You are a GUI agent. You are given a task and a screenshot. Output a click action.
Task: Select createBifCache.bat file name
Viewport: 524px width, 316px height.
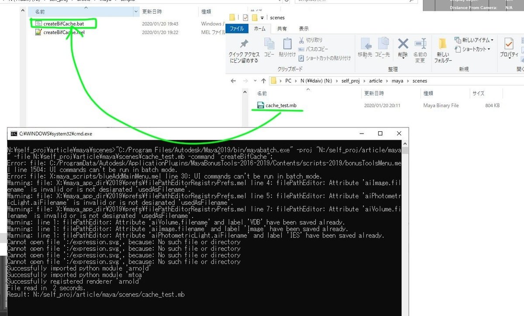click(64, 23)
